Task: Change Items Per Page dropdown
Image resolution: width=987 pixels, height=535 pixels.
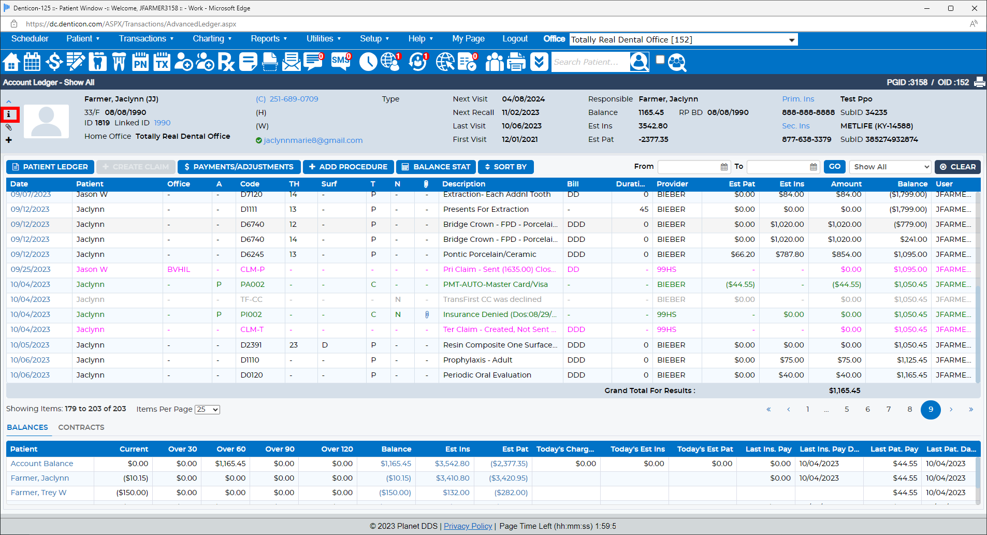Action: 207,410
